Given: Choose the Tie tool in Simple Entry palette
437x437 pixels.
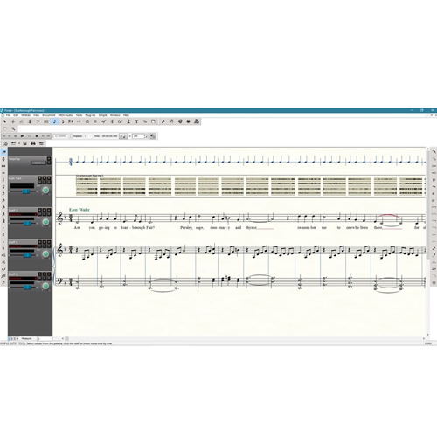Looking at the screenshot, I should (3, 269).
